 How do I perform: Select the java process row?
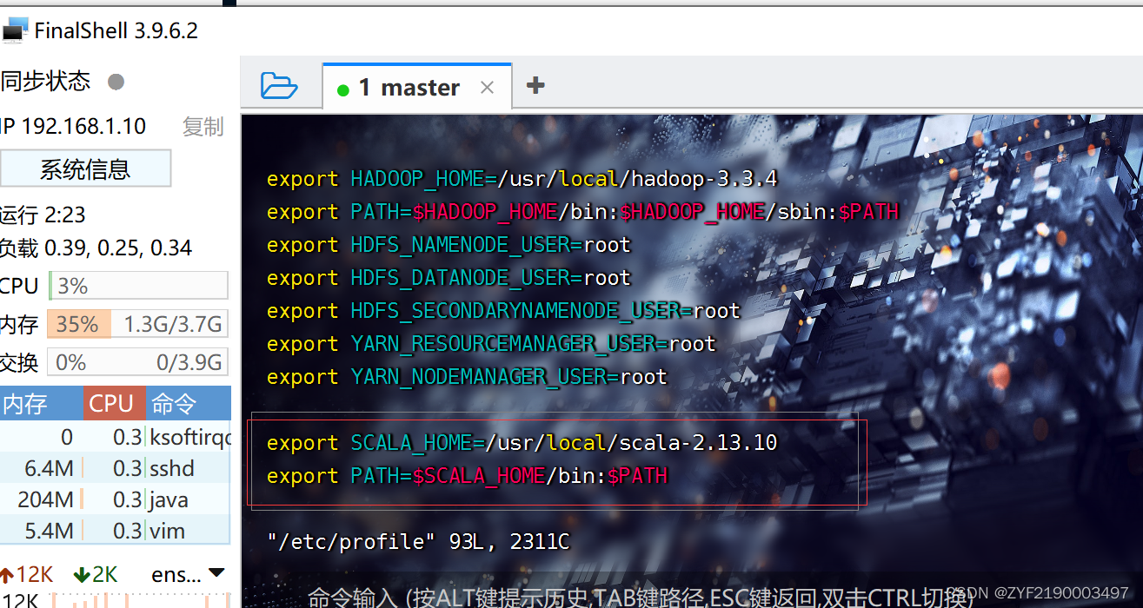coord(116,499)
